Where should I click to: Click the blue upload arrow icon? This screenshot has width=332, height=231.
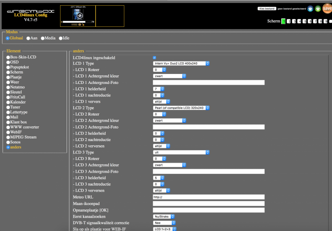[310, 9]
